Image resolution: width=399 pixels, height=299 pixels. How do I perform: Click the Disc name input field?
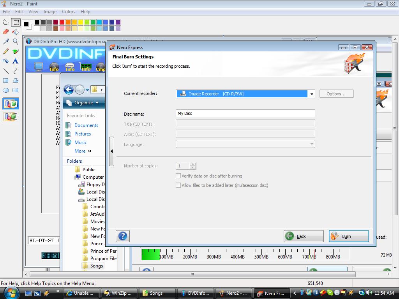[x=245, y=113]
